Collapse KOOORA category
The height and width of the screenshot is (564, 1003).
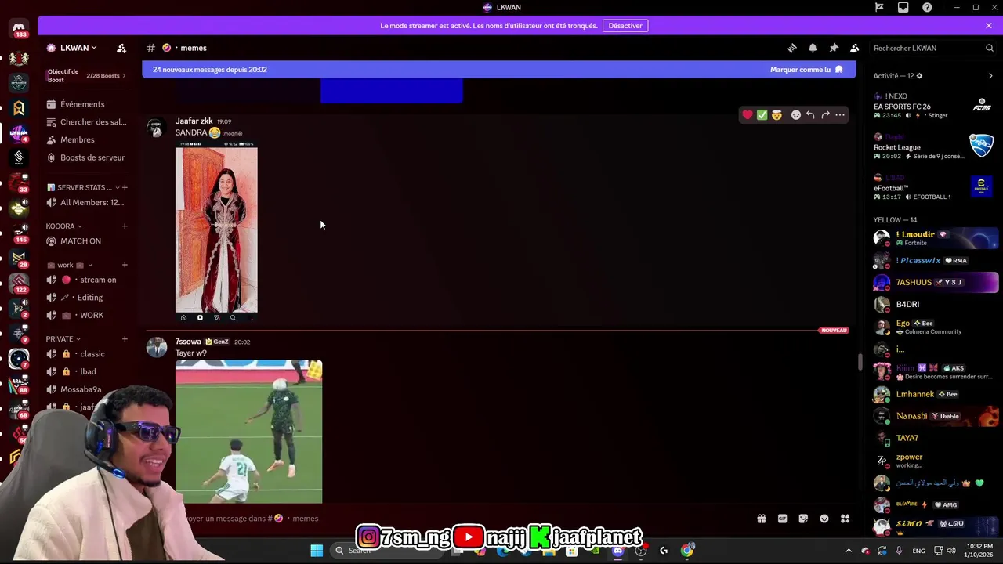(64, 226)
